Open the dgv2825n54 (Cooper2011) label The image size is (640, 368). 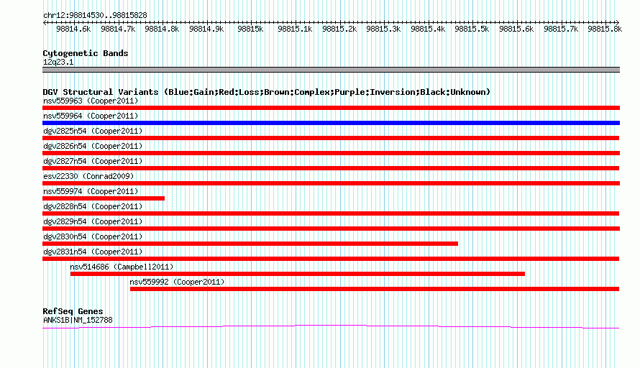93,131
